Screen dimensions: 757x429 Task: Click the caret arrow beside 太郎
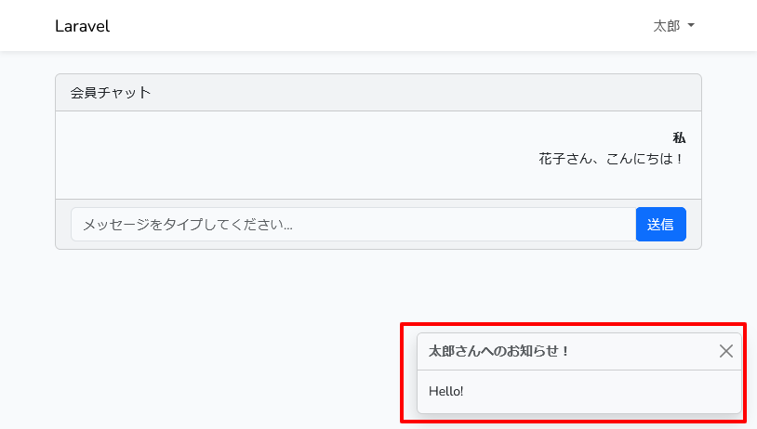pos(690,26)
